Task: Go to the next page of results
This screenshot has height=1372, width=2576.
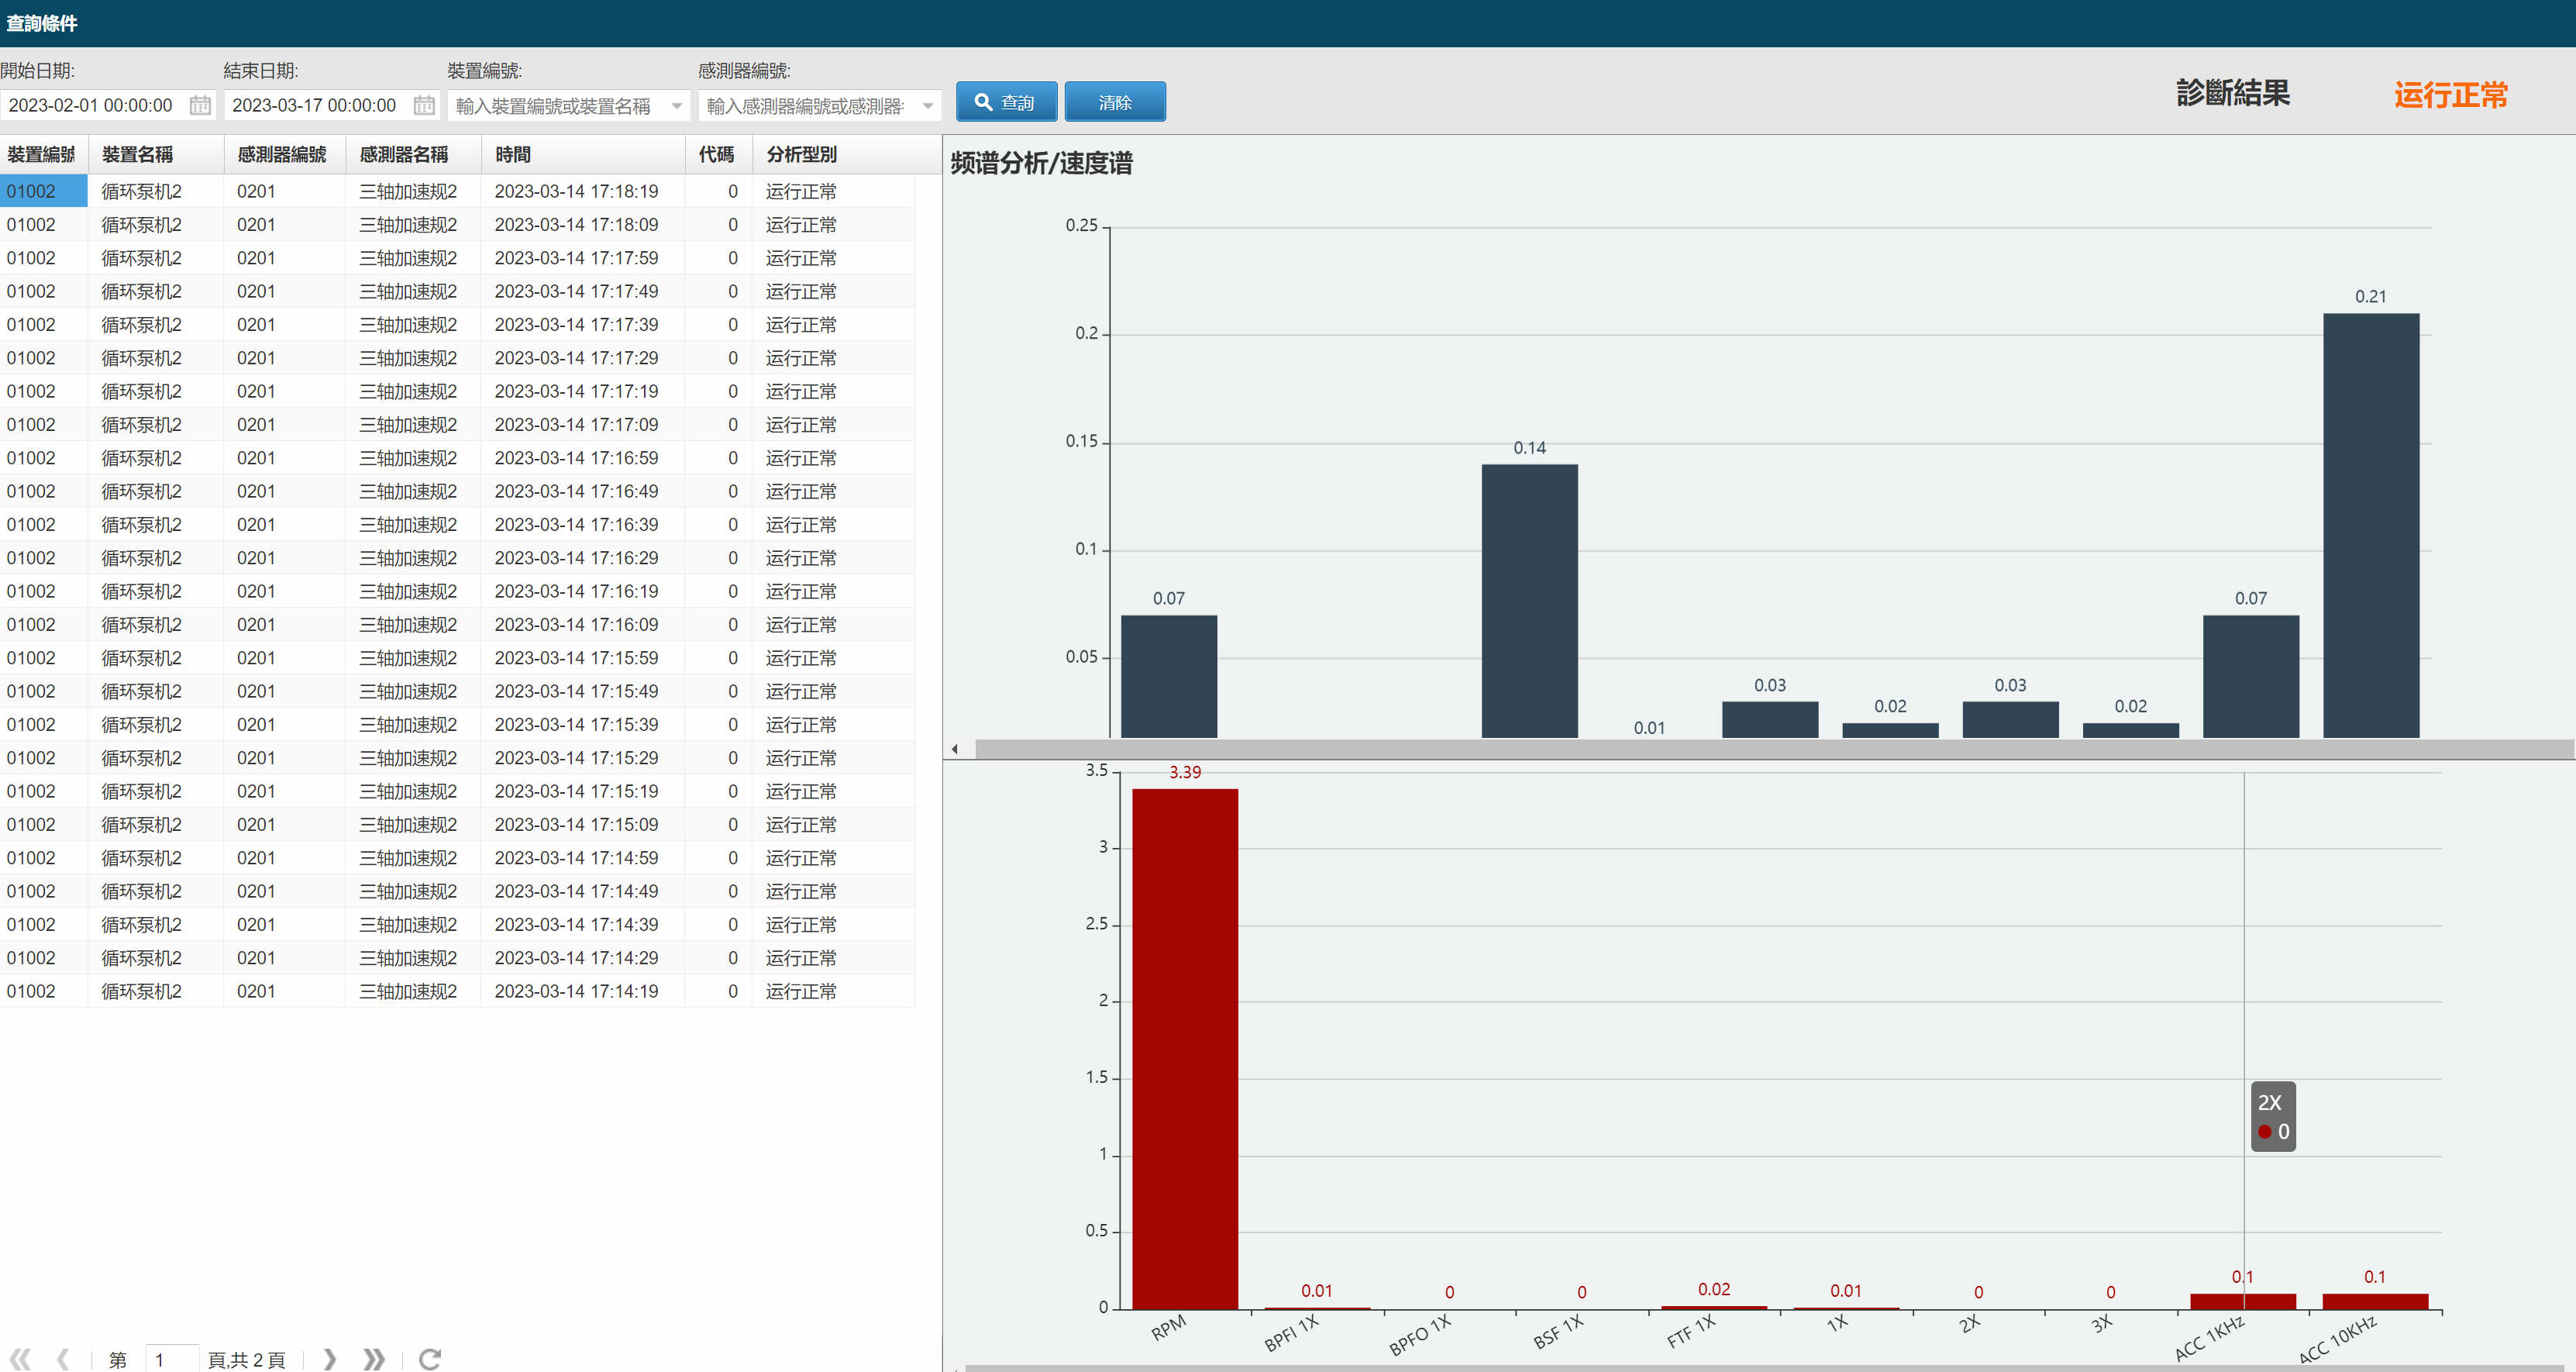Action: pyautogui.click(x=329, y=1358)
